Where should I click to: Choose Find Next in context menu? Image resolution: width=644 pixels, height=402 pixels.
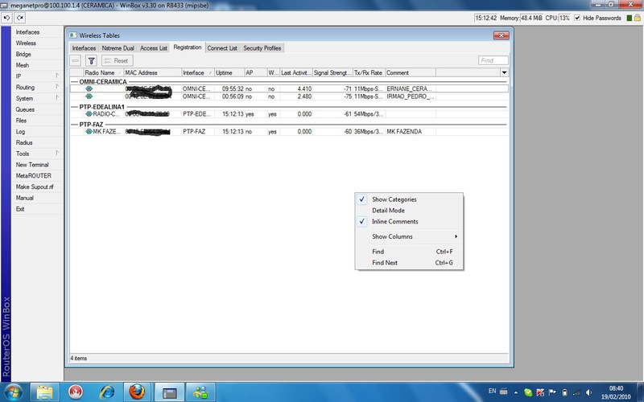point(409,263)
